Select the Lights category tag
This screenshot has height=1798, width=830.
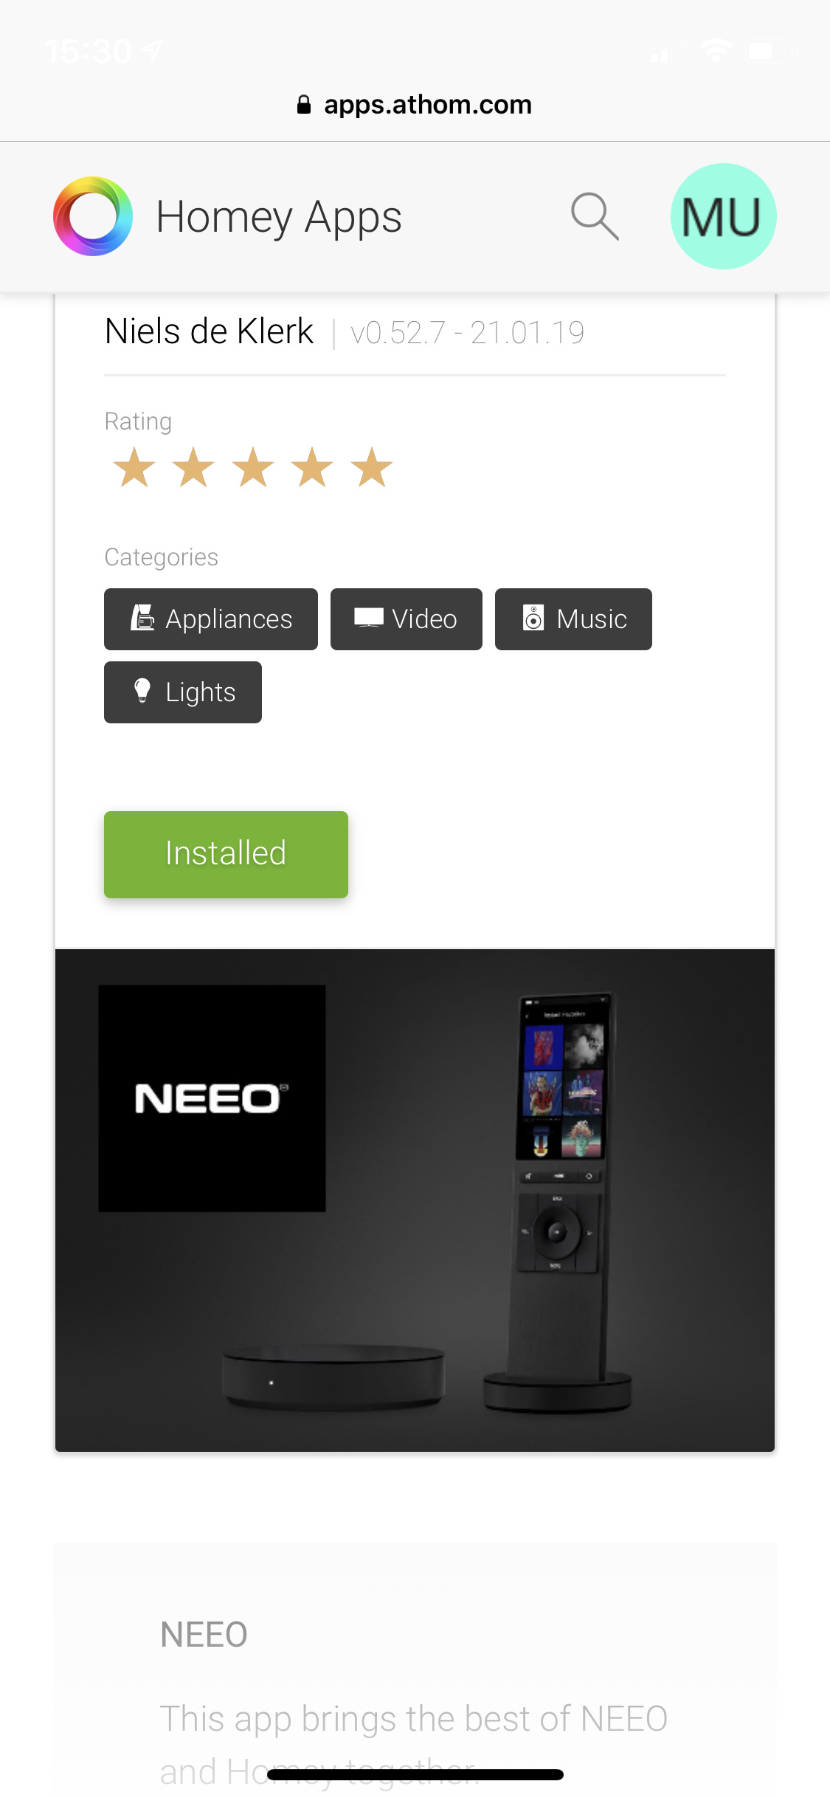[183, 692]
